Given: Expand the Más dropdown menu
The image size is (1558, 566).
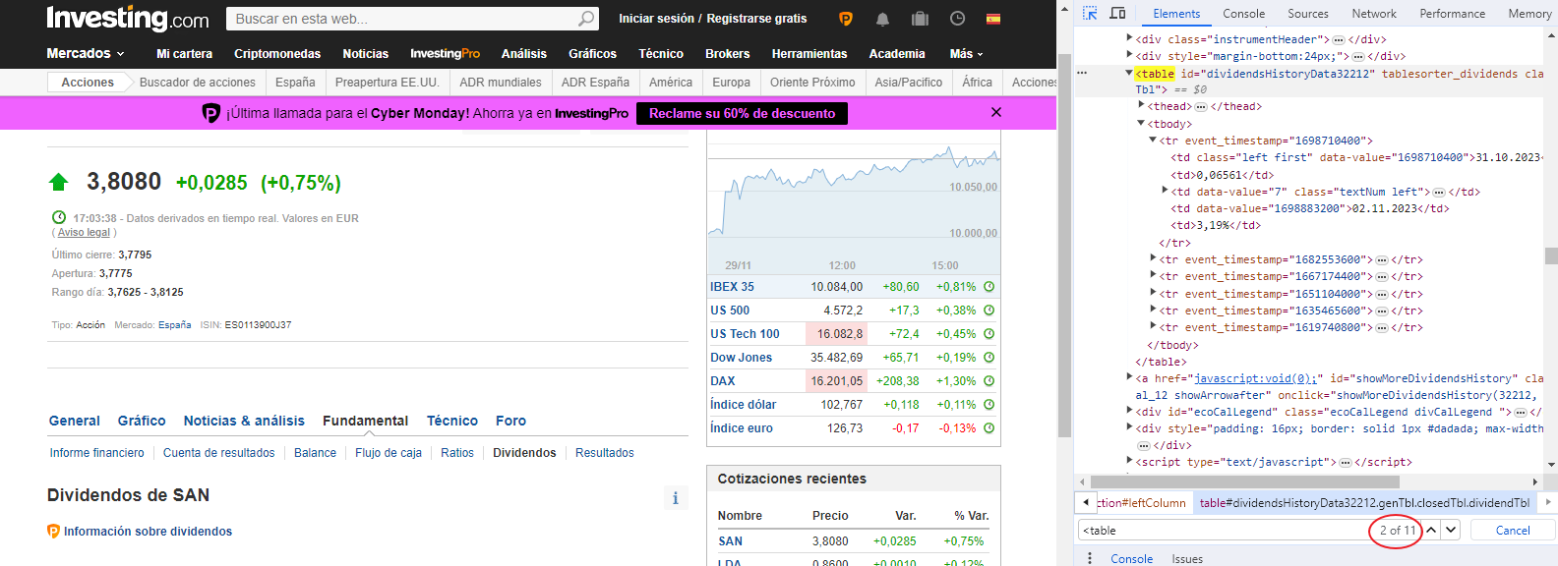Looking at the screenshot, I should click(x=966, y=54).
